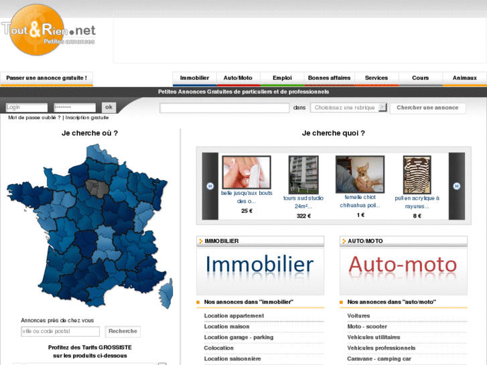Open the Immobilier tab

[x=194, y=78]
